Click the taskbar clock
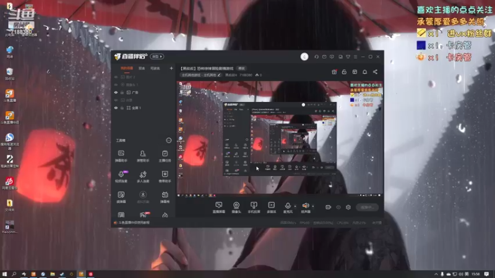This screenshot has width=495, height=278. 476,274
